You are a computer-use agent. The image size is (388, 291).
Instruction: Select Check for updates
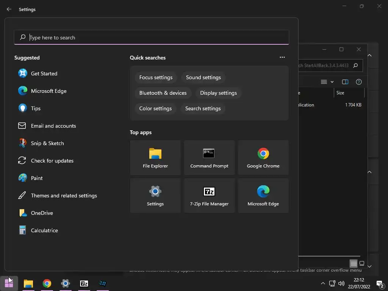click(45, 161)
